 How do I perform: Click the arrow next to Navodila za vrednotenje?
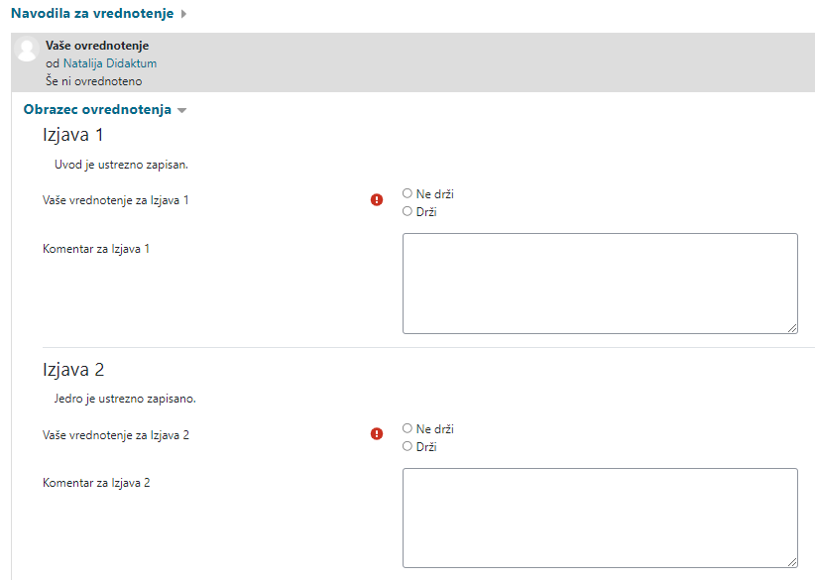click(x=184, y=14)
